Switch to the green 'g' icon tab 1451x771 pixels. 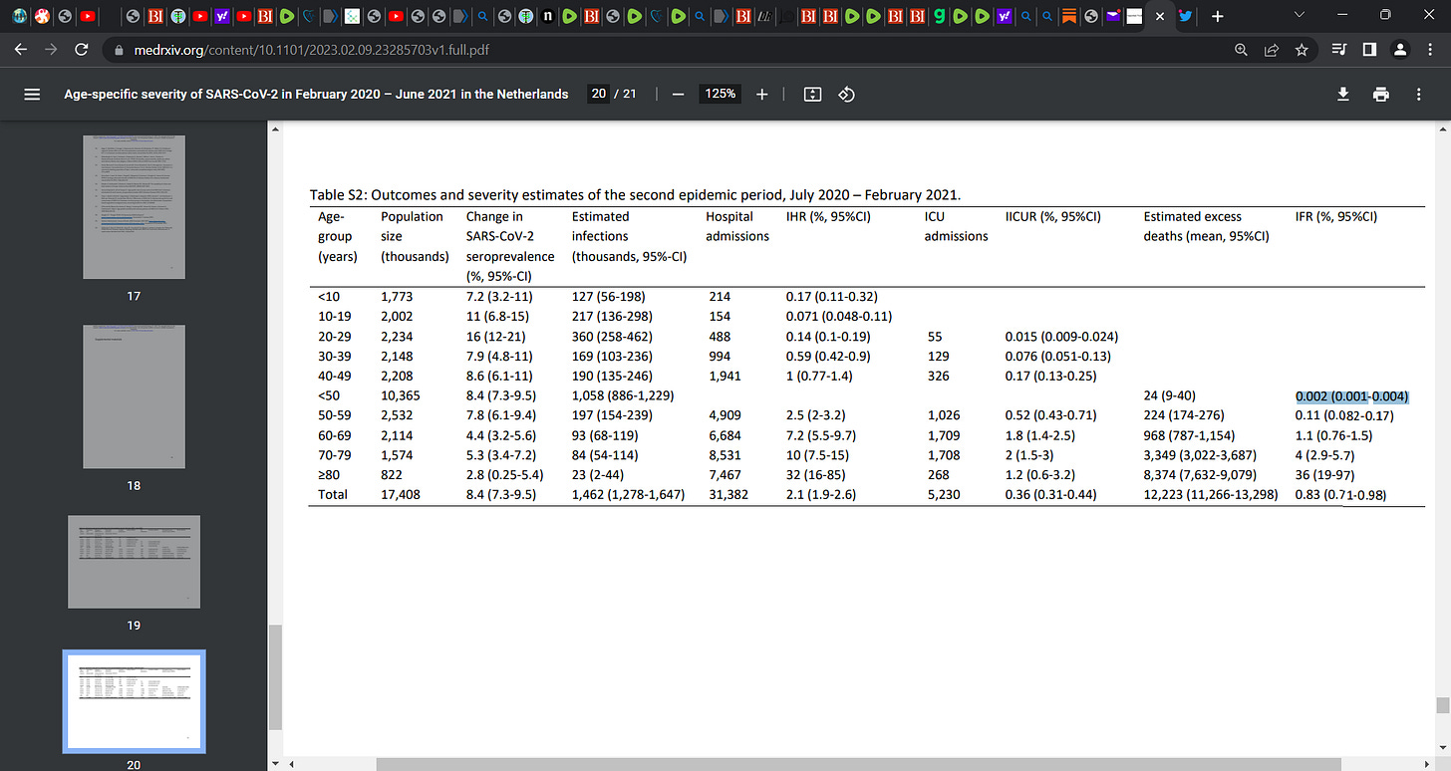pos(939,17)
